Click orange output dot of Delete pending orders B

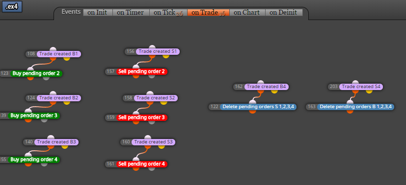pos(350,111)
